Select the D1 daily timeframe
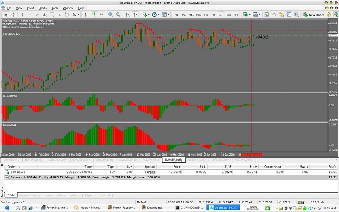The width and height of the screenshot is (339, 212). point(221,15)
